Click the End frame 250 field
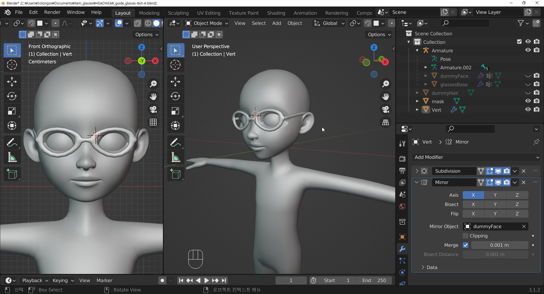The image size is (544, 294). pyautogui.click(x=374, y=280)
